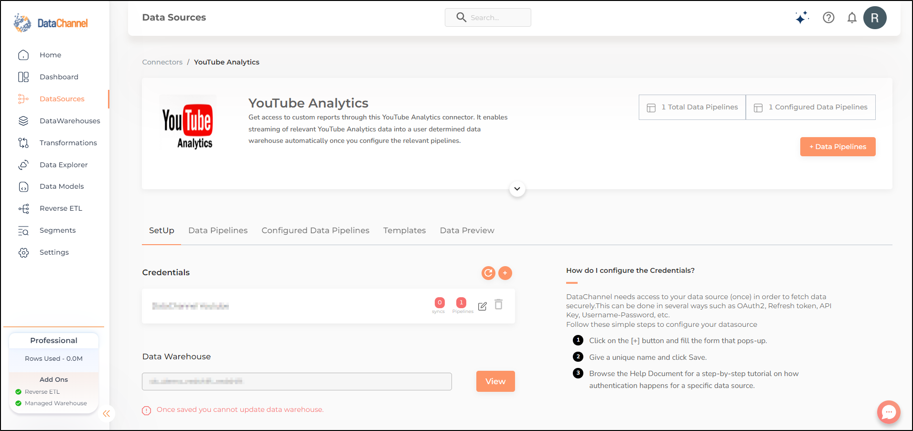The height and width of the screenshot is (431, 913).
Task: Open the Data Models icon
Action: 23,187
